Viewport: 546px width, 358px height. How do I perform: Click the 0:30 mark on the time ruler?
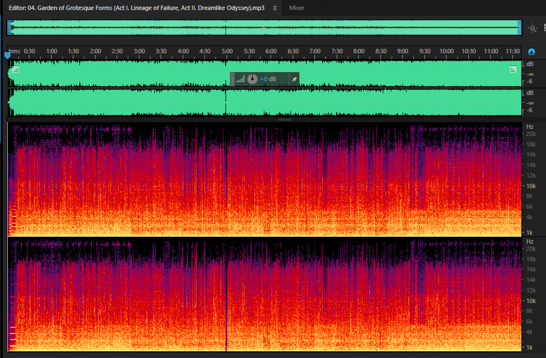(29, 51)
